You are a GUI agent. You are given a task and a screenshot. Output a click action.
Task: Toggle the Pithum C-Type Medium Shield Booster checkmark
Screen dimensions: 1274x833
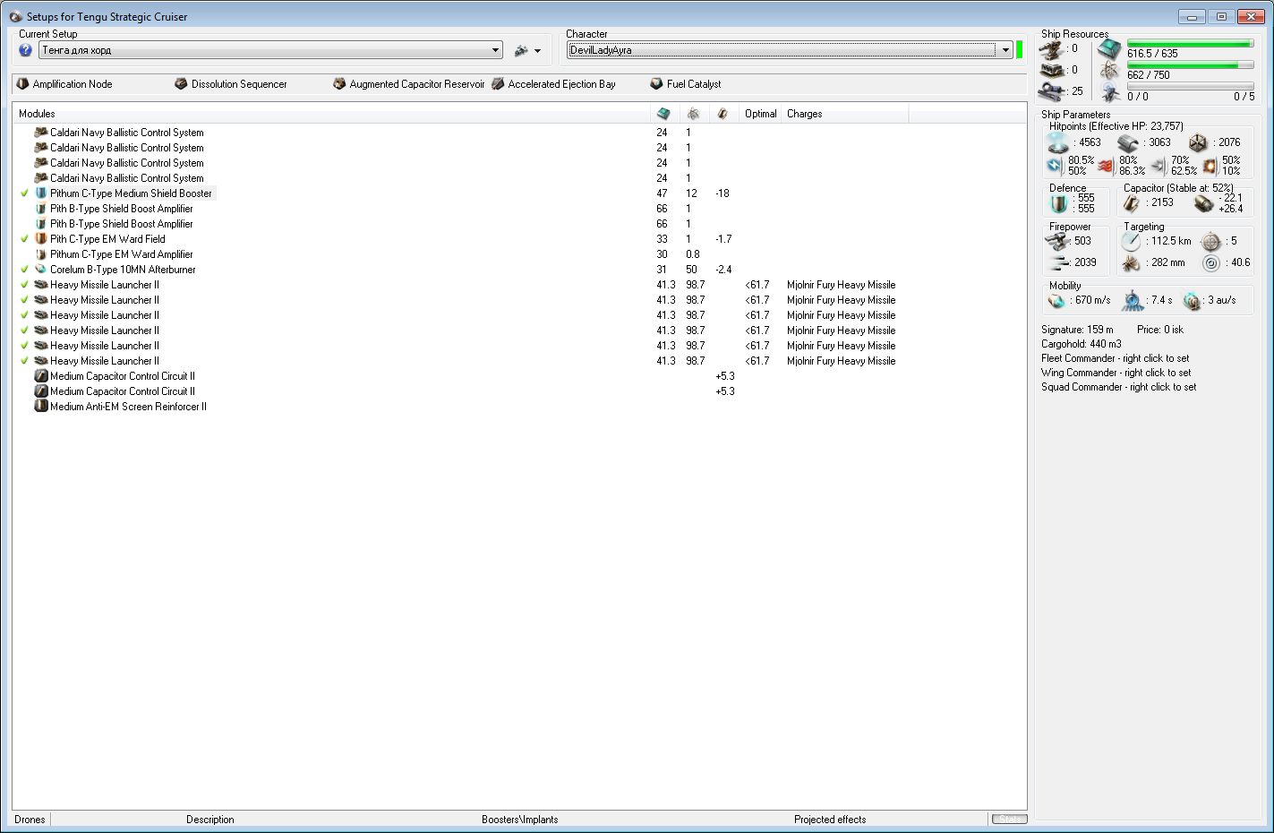pos(25,193)
